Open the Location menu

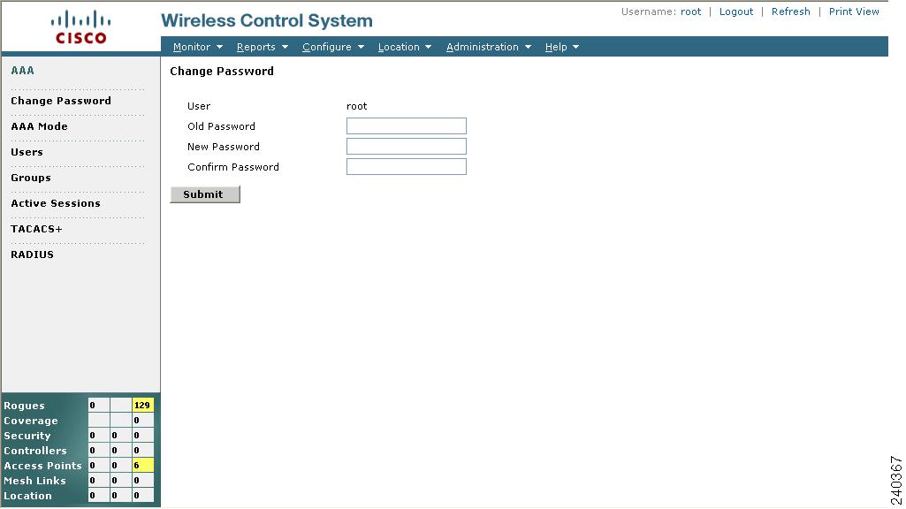click(399, 47)
